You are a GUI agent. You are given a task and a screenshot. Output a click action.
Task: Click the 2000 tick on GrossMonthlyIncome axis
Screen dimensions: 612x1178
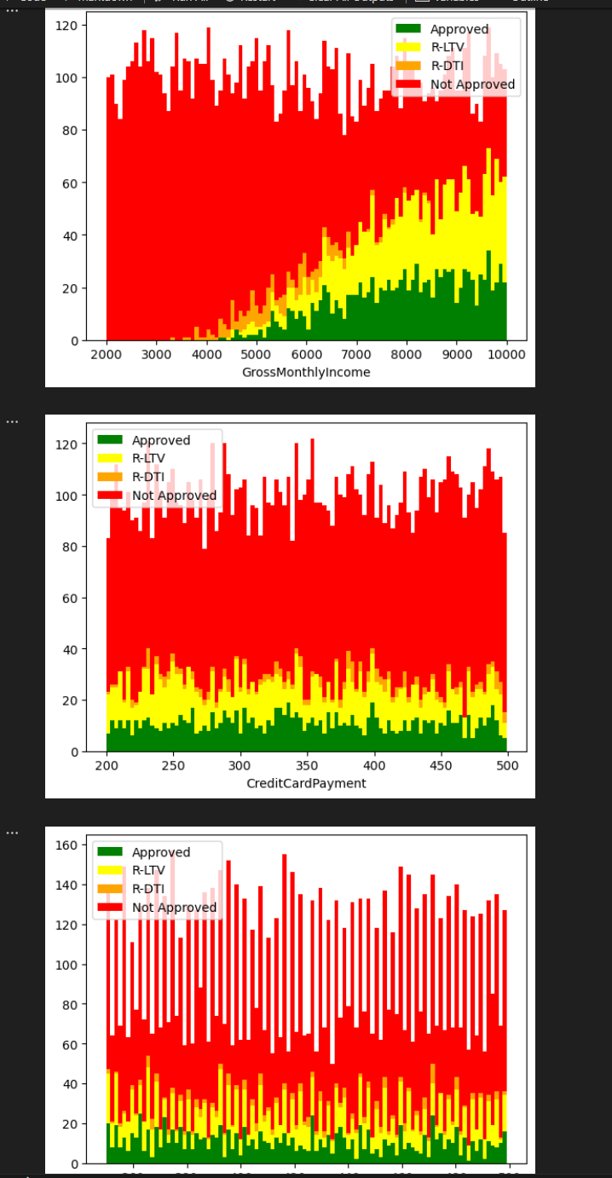point(107,353)
